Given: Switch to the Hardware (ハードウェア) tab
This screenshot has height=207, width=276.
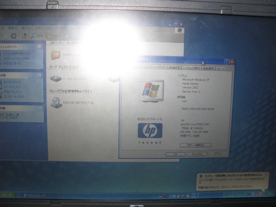Looking at the screenshot, I should pos(160,68).
